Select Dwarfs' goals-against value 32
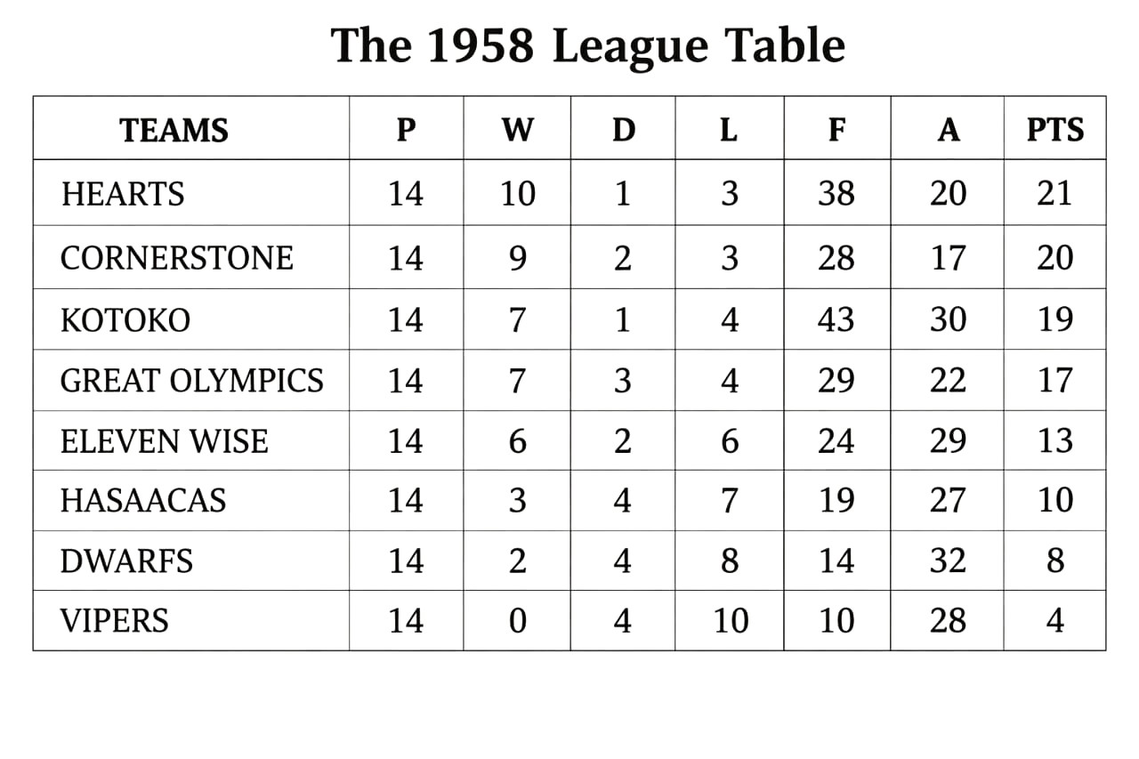 948,561
